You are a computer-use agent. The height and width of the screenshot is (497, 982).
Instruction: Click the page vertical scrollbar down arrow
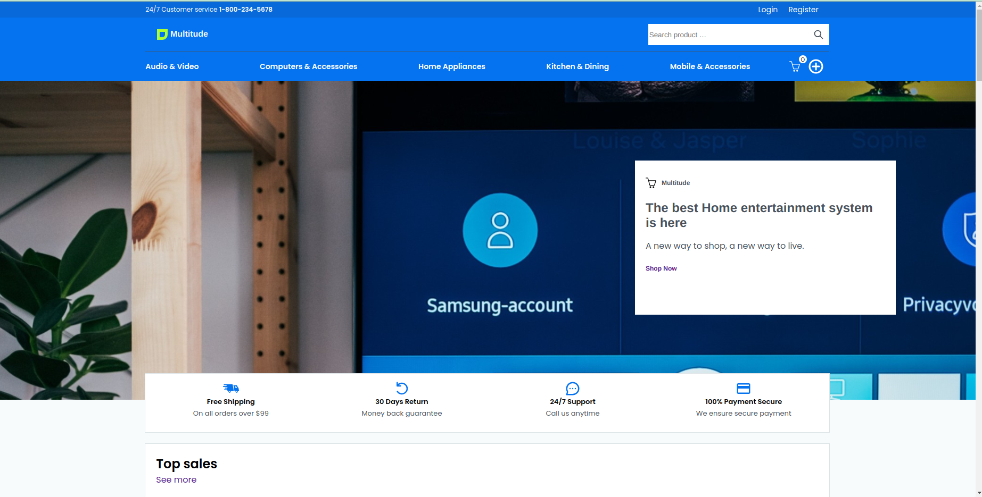pyautogui.click(x=978, y=493)
